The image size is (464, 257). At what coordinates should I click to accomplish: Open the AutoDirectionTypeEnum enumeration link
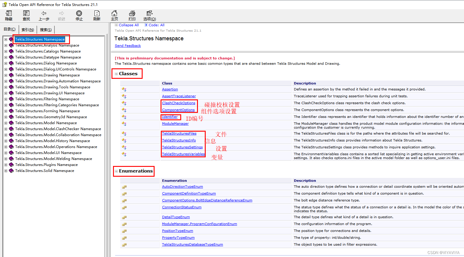click(x=182, y=186)
